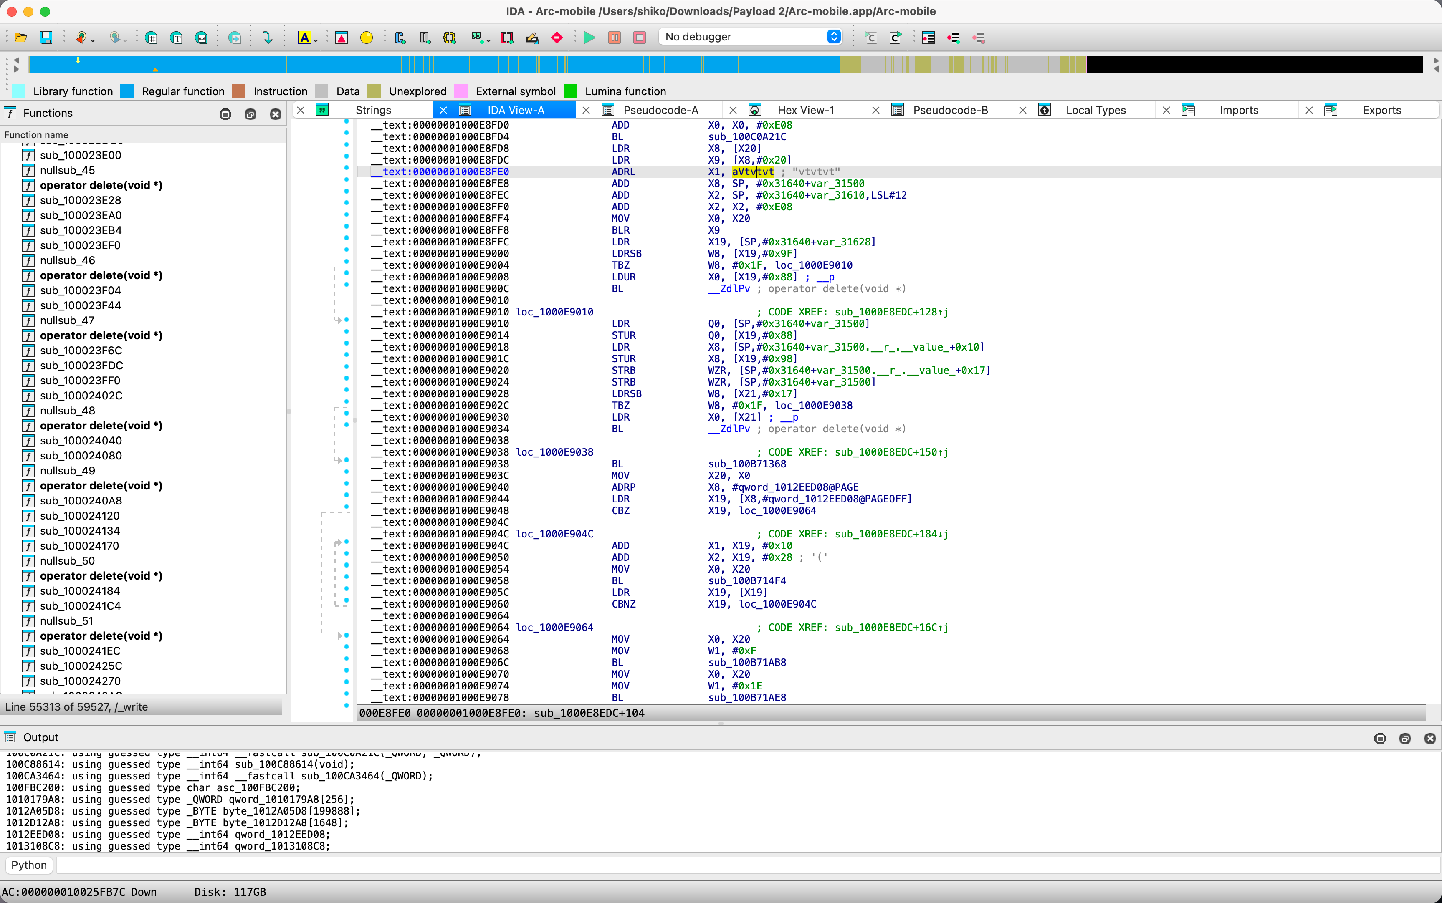Click the aVtvtvt operand link

pos(753,172)
